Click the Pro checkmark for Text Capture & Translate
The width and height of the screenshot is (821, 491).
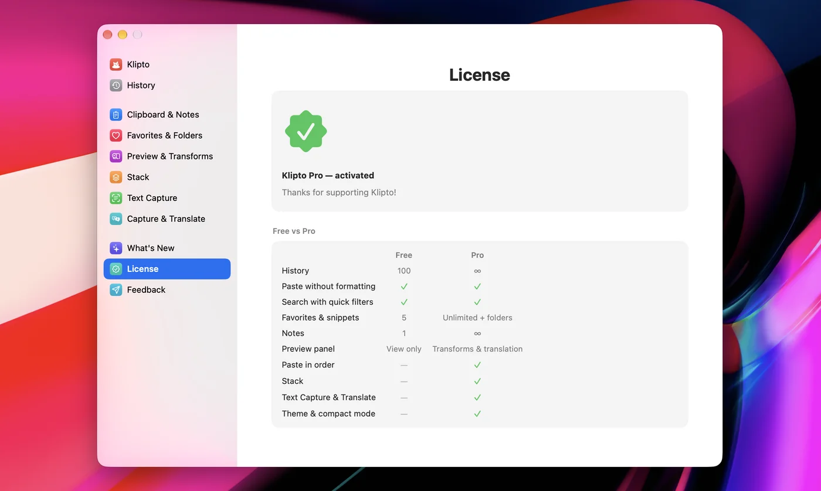click(477, 397)
